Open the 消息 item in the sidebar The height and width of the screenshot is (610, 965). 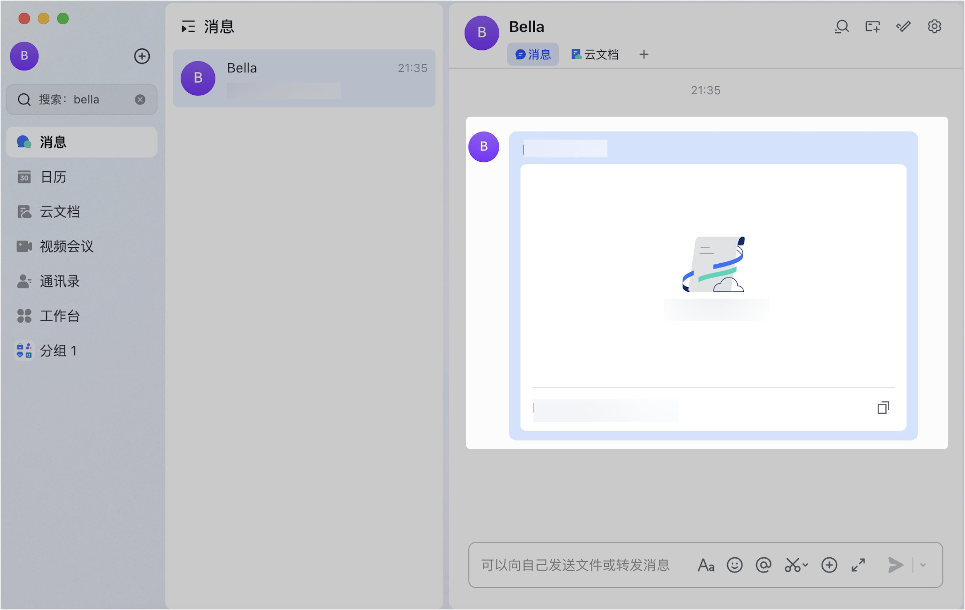pos(81,142)
